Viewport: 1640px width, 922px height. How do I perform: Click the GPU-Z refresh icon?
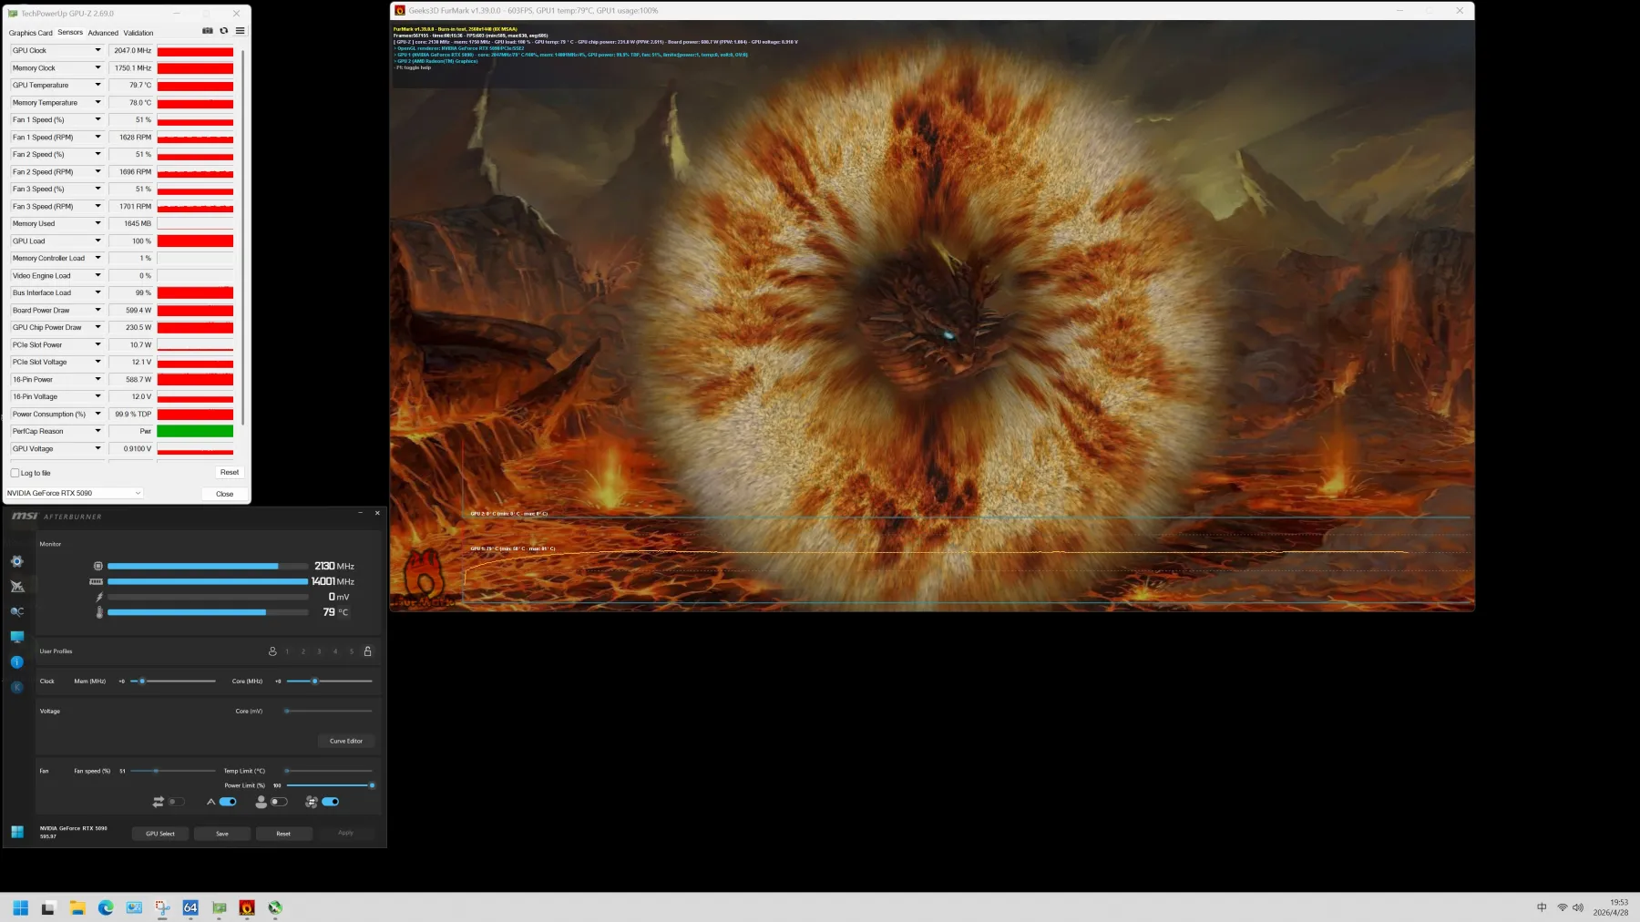(224, 31)
